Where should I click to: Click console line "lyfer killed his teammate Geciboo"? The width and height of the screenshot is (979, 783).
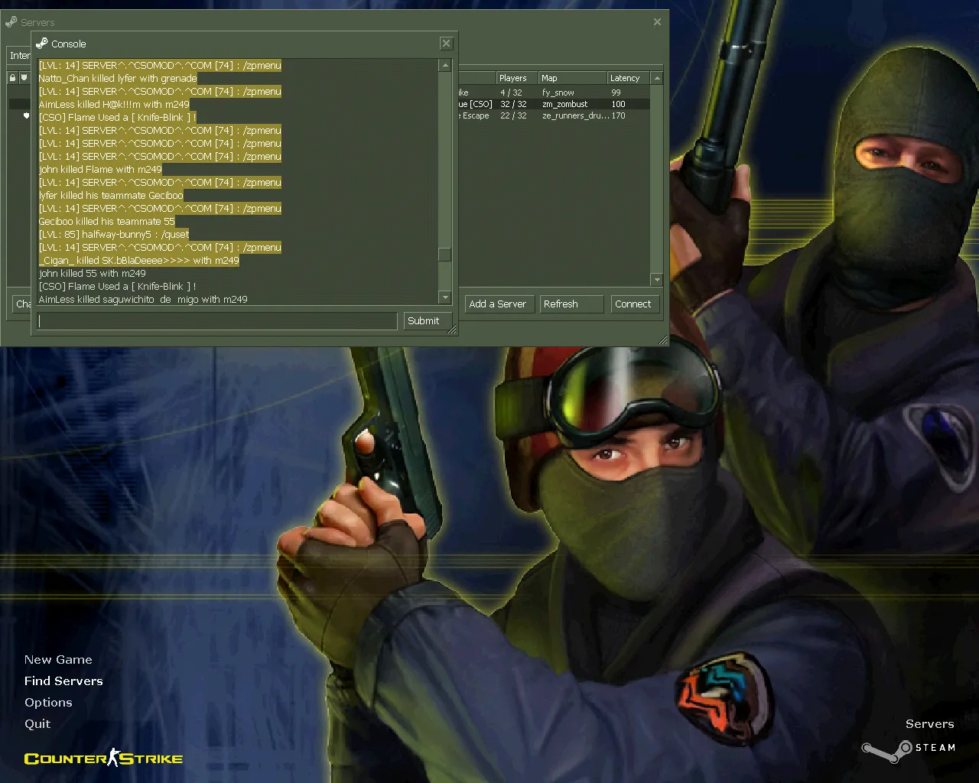coord(111,195)
